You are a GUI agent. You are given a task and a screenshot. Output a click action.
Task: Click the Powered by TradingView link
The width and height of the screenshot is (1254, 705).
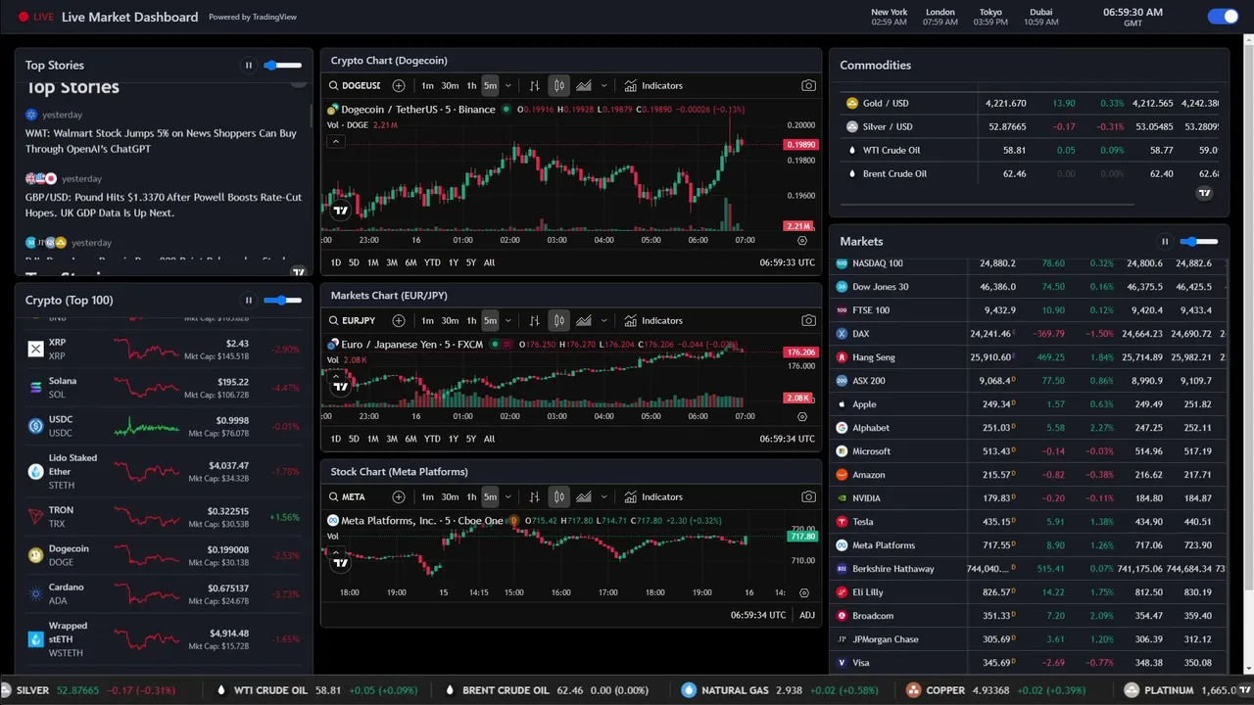coord(253,17)
